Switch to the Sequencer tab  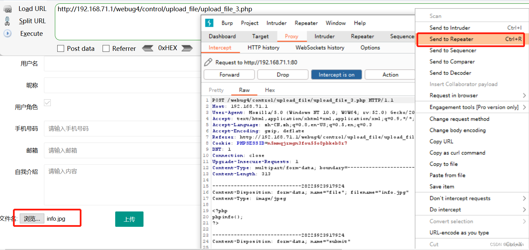point(402,36)
